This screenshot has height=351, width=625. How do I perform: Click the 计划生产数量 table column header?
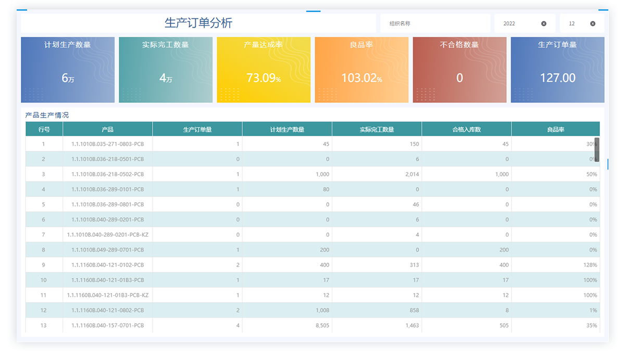287,129
